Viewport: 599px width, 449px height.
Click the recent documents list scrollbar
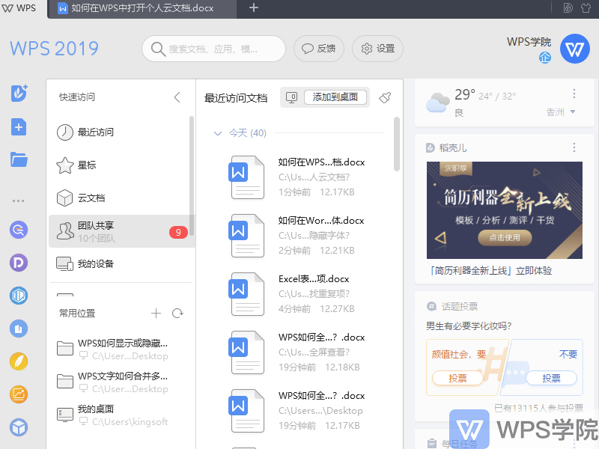tap(397, 144)
